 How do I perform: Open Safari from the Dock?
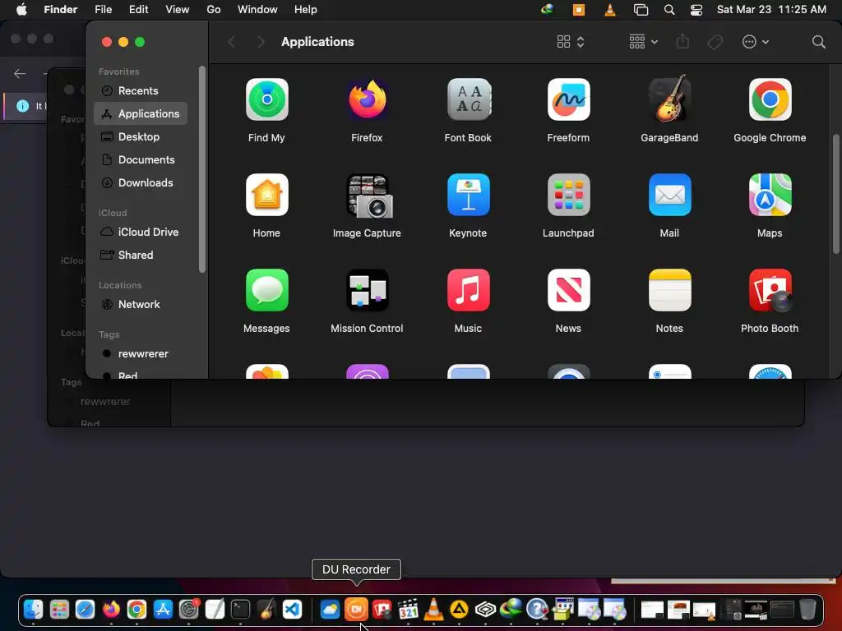[85, 609]
